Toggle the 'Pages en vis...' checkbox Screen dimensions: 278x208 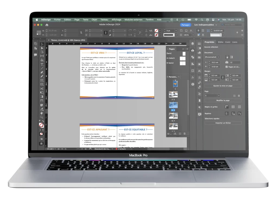pos(227,67)
